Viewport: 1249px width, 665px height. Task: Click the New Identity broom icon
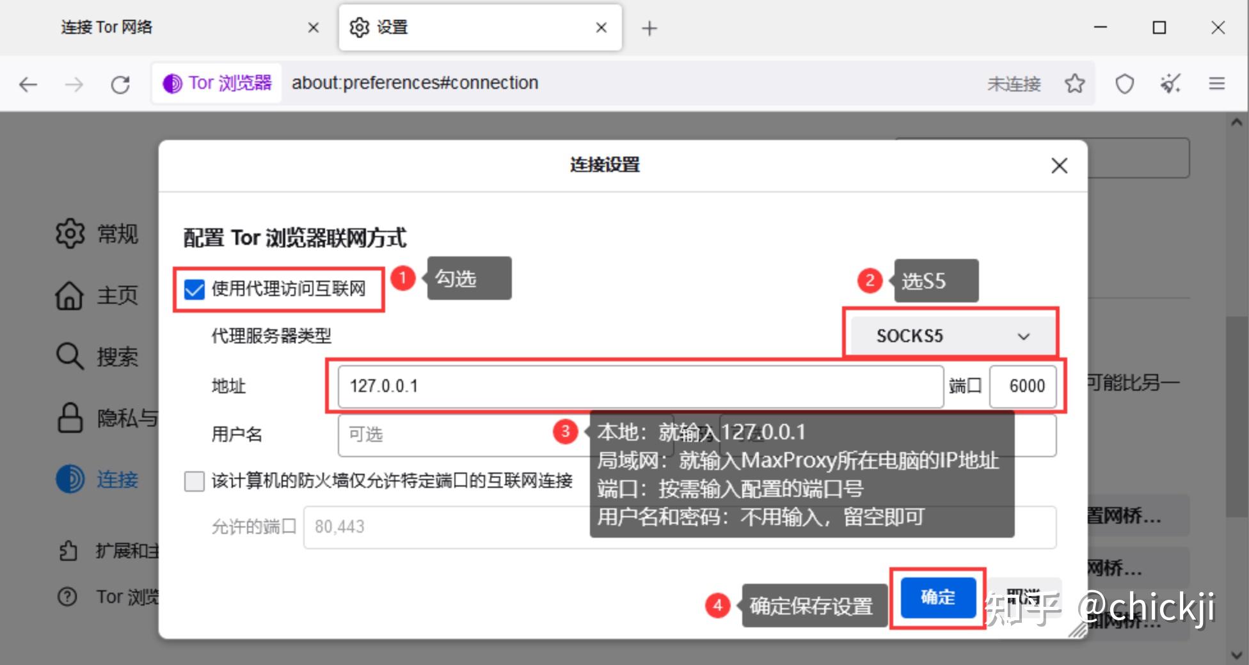[1170, 83]
